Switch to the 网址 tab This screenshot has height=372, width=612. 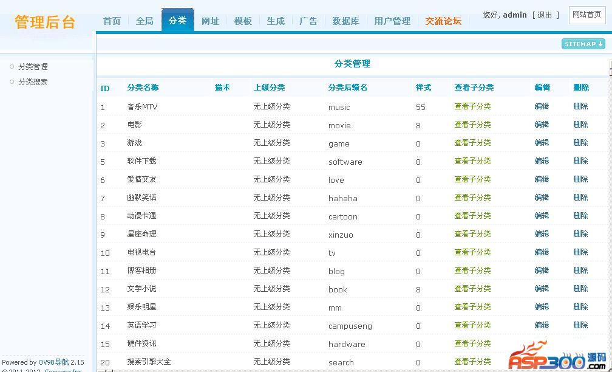coord(210,21)
